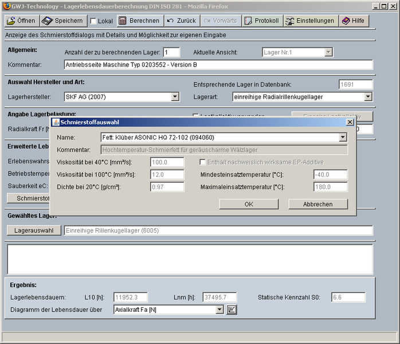Open the Lagerhersteller dropdown
This screenshot has height=344, width=400.
(x=175, y=97)
